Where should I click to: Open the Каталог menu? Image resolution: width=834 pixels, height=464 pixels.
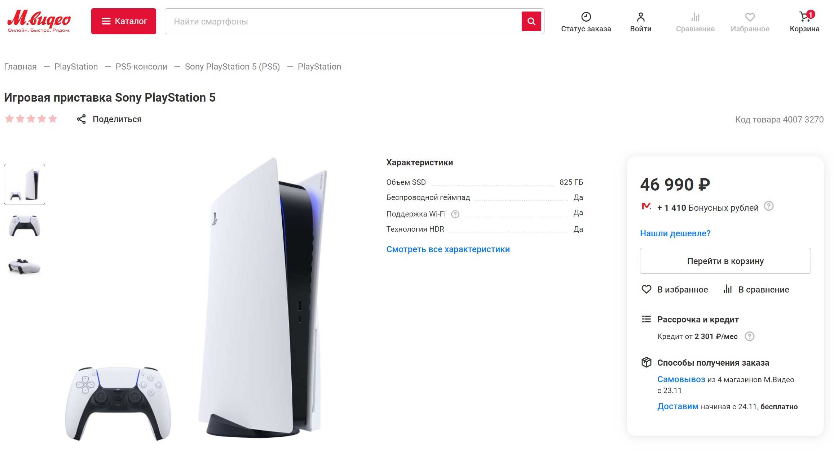[123, 21]
